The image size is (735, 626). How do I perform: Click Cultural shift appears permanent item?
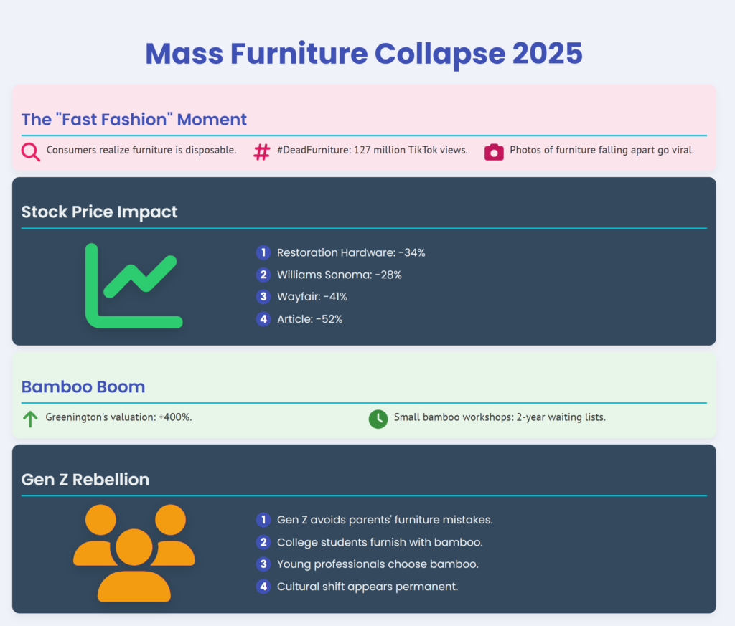pyautogui.click(x=367, y=587)
